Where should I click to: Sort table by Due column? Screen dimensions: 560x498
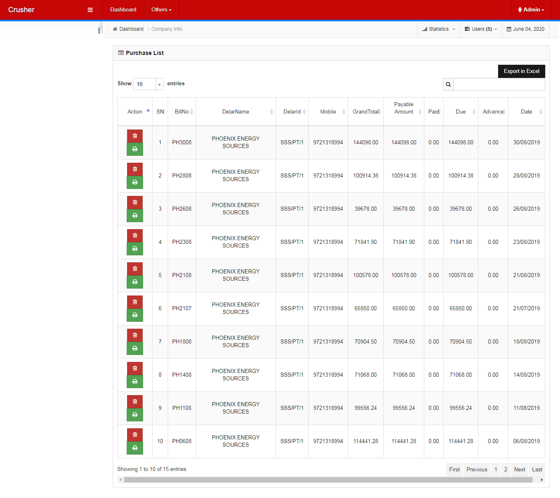click(461, 111)
